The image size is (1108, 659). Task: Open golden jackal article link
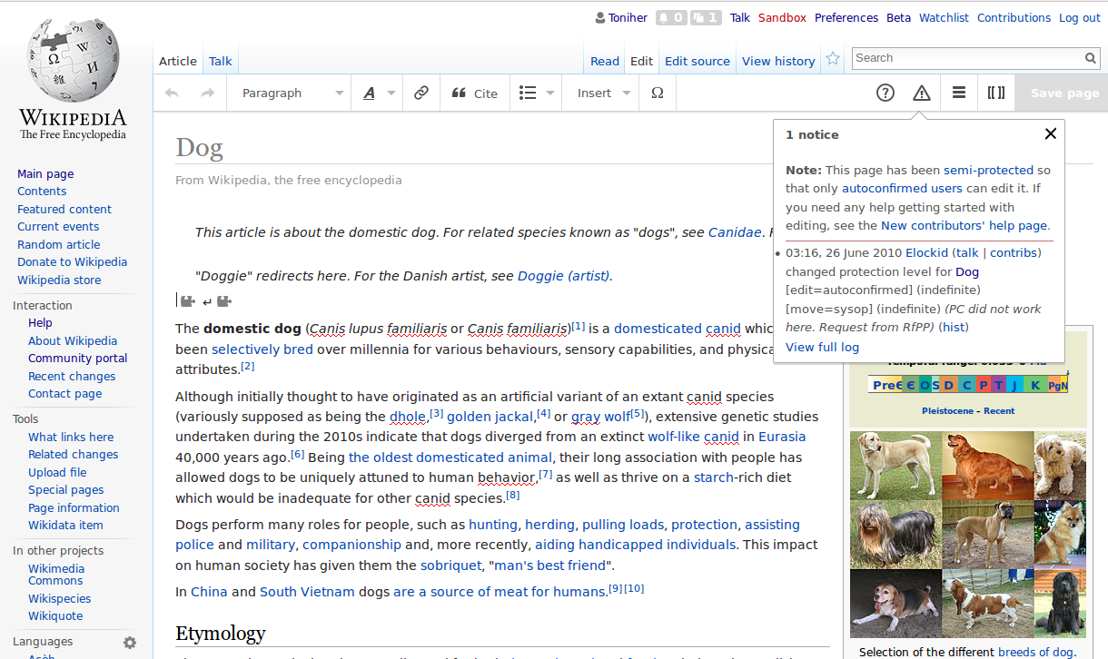[490, 417]
